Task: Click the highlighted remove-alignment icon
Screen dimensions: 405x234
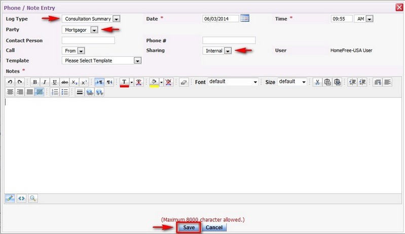Action: [x=40, y=92]
